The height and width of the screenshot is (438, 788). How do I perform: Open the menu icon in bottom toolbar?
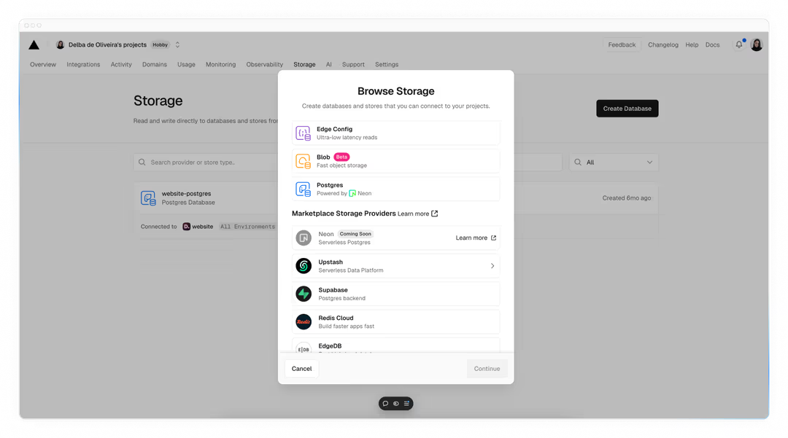click(x=406, y=403)
